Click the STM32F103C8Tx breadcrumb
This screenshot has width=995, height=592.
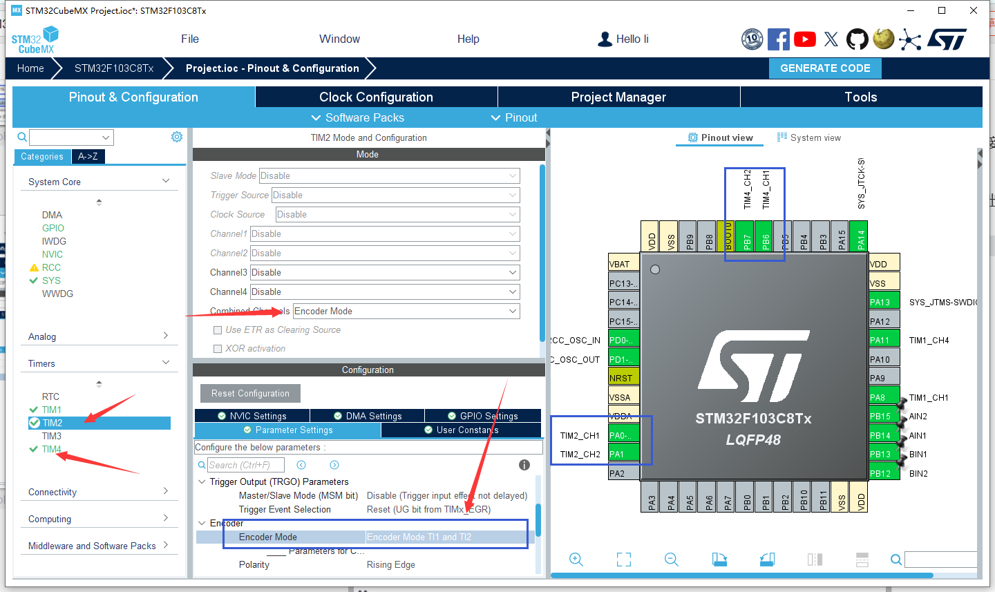click(114, 68)
